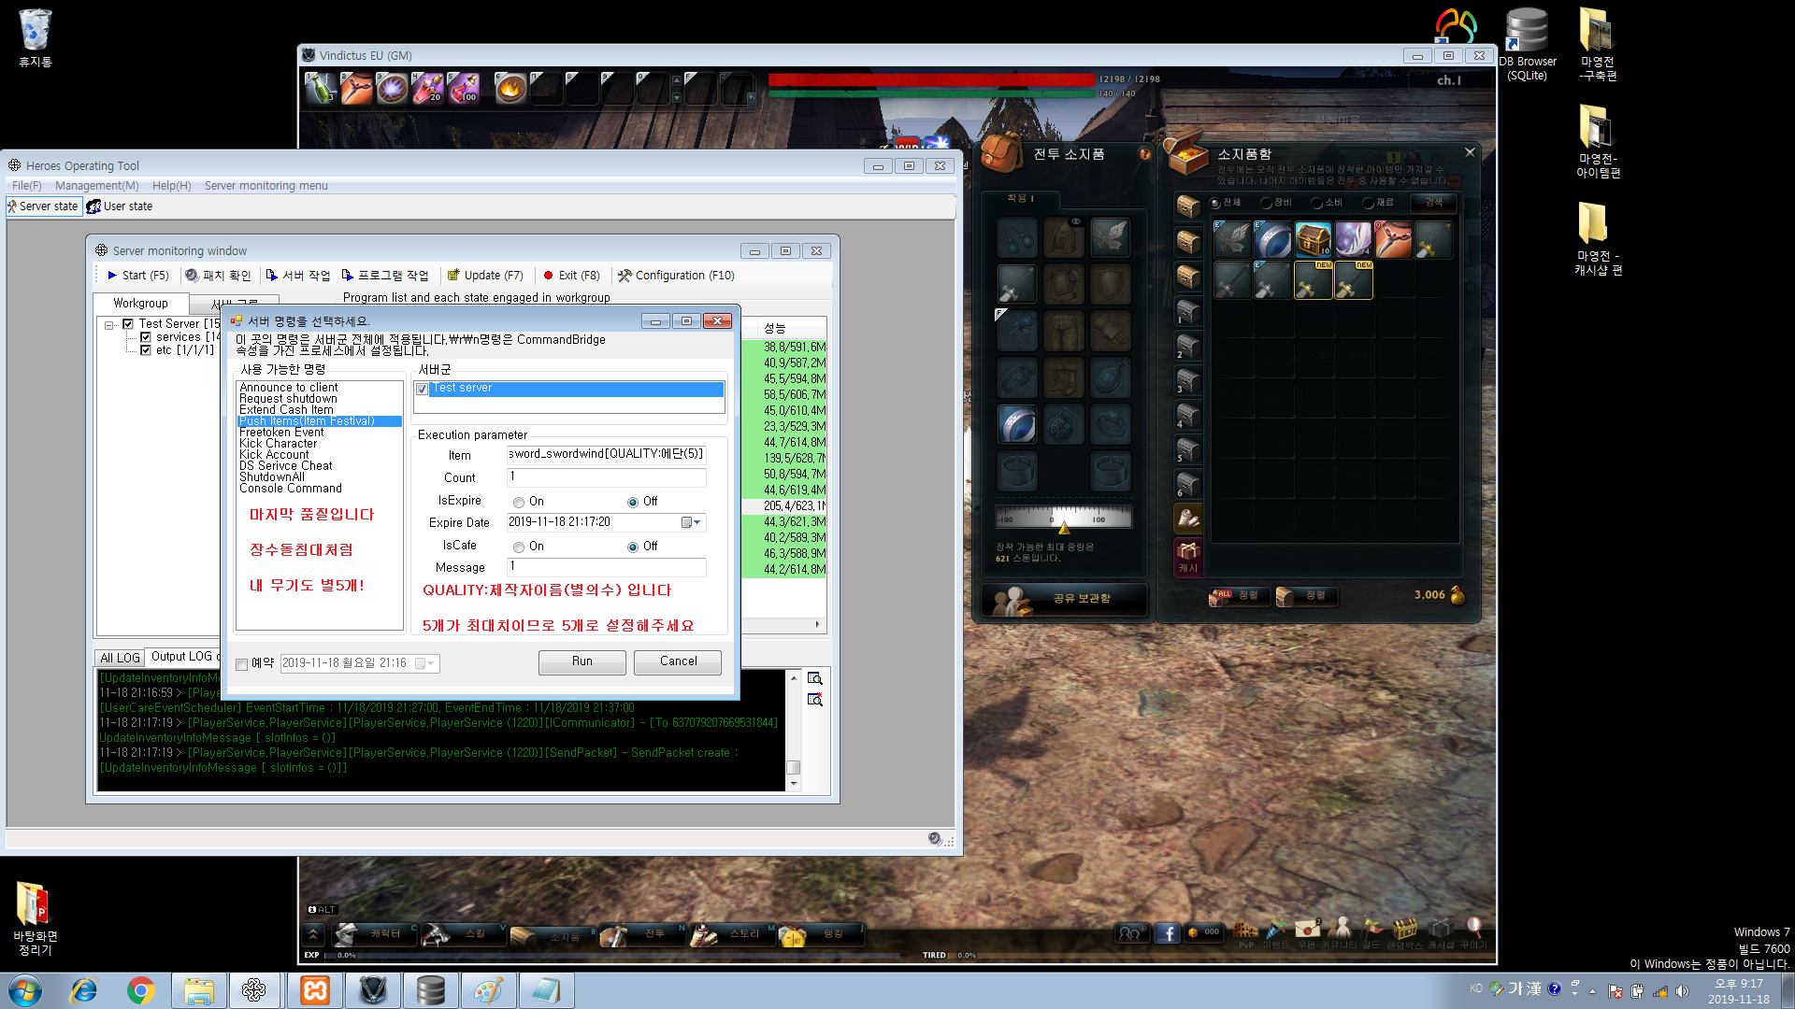
Task: Open Help(H) menu
Action: (171, 186)
